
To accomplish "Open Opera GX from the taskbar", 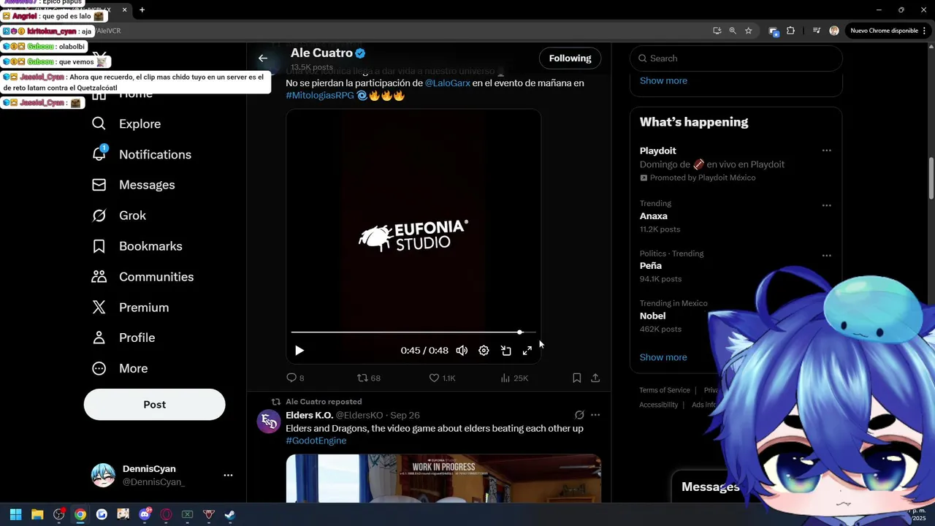I will [x=166, y=514].
